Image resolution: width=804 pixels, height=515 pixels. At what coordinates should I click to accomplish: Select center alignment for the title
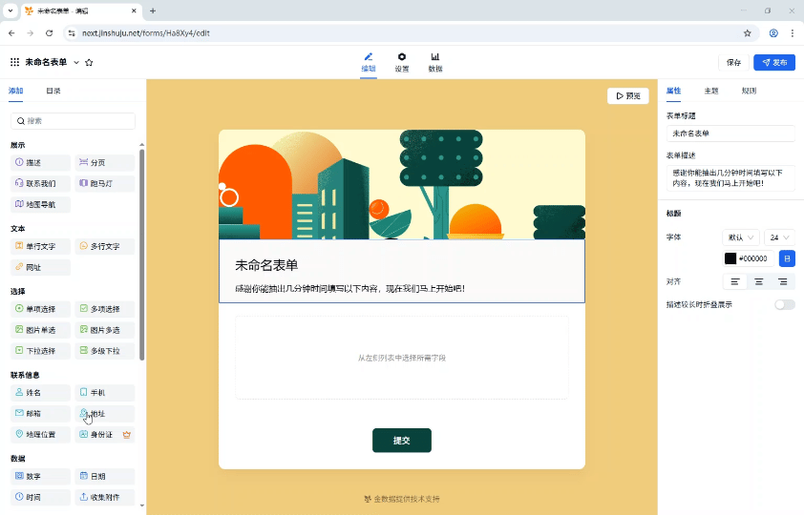(759, 281)
